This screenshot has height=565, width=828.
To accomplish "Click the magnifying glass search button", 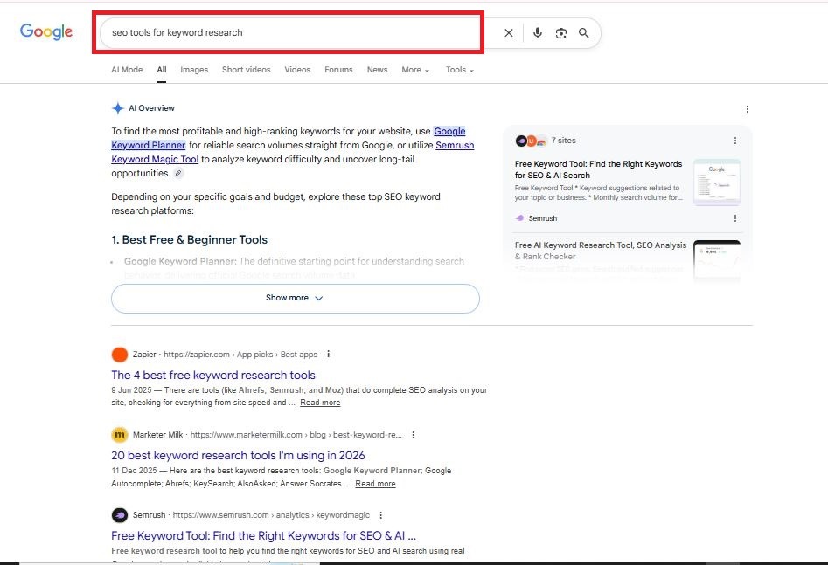I will 583,32.
